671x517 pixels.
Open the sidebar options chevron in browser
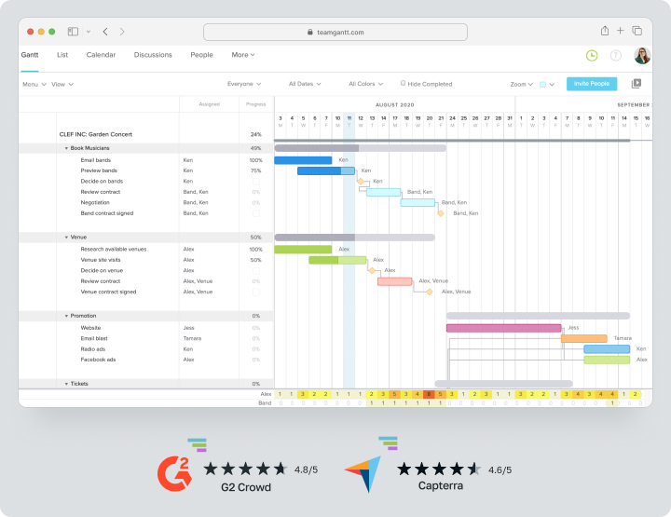[89, 32]
